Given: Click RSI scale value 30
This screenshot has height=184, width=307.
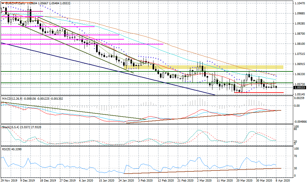Looking at the screenshot, I should point(296,168).
